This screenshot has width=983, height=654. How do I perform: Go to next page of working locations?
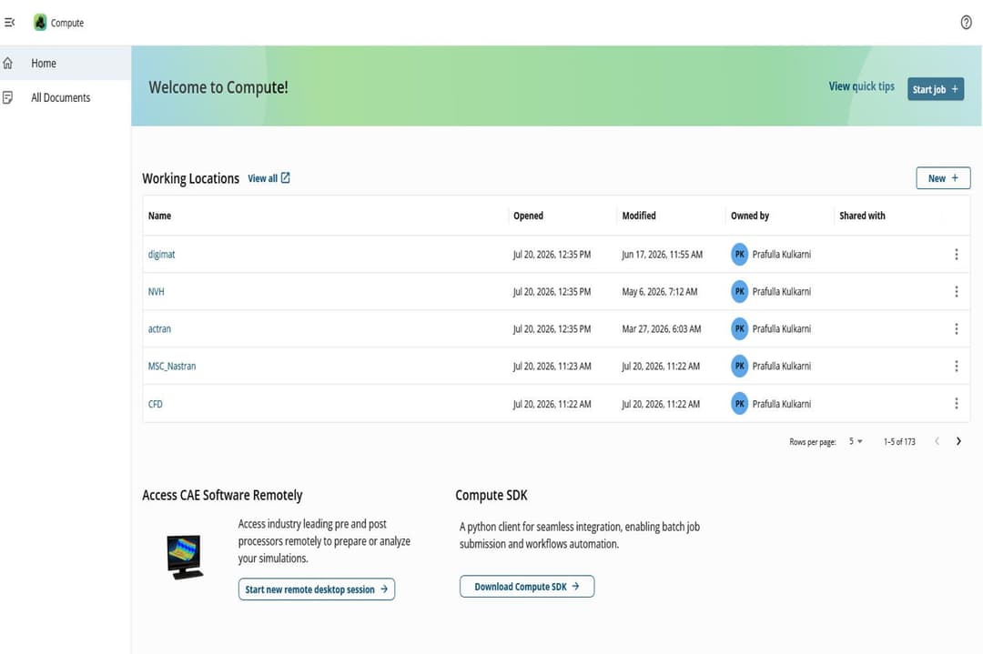(958, 441)
